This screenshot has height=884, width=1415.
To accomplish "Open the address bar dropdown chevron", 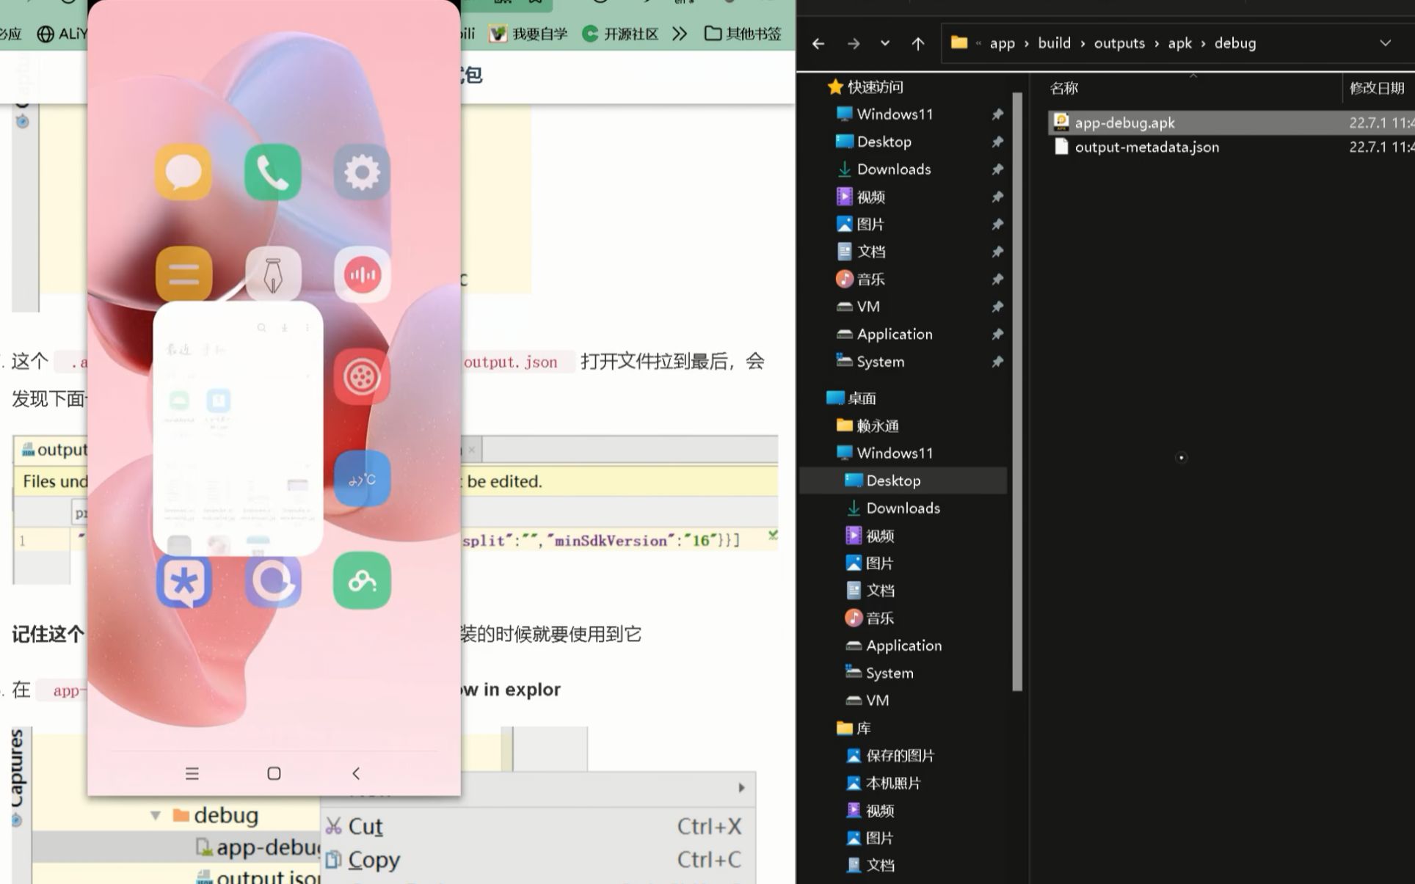I will pos(1386,43).
